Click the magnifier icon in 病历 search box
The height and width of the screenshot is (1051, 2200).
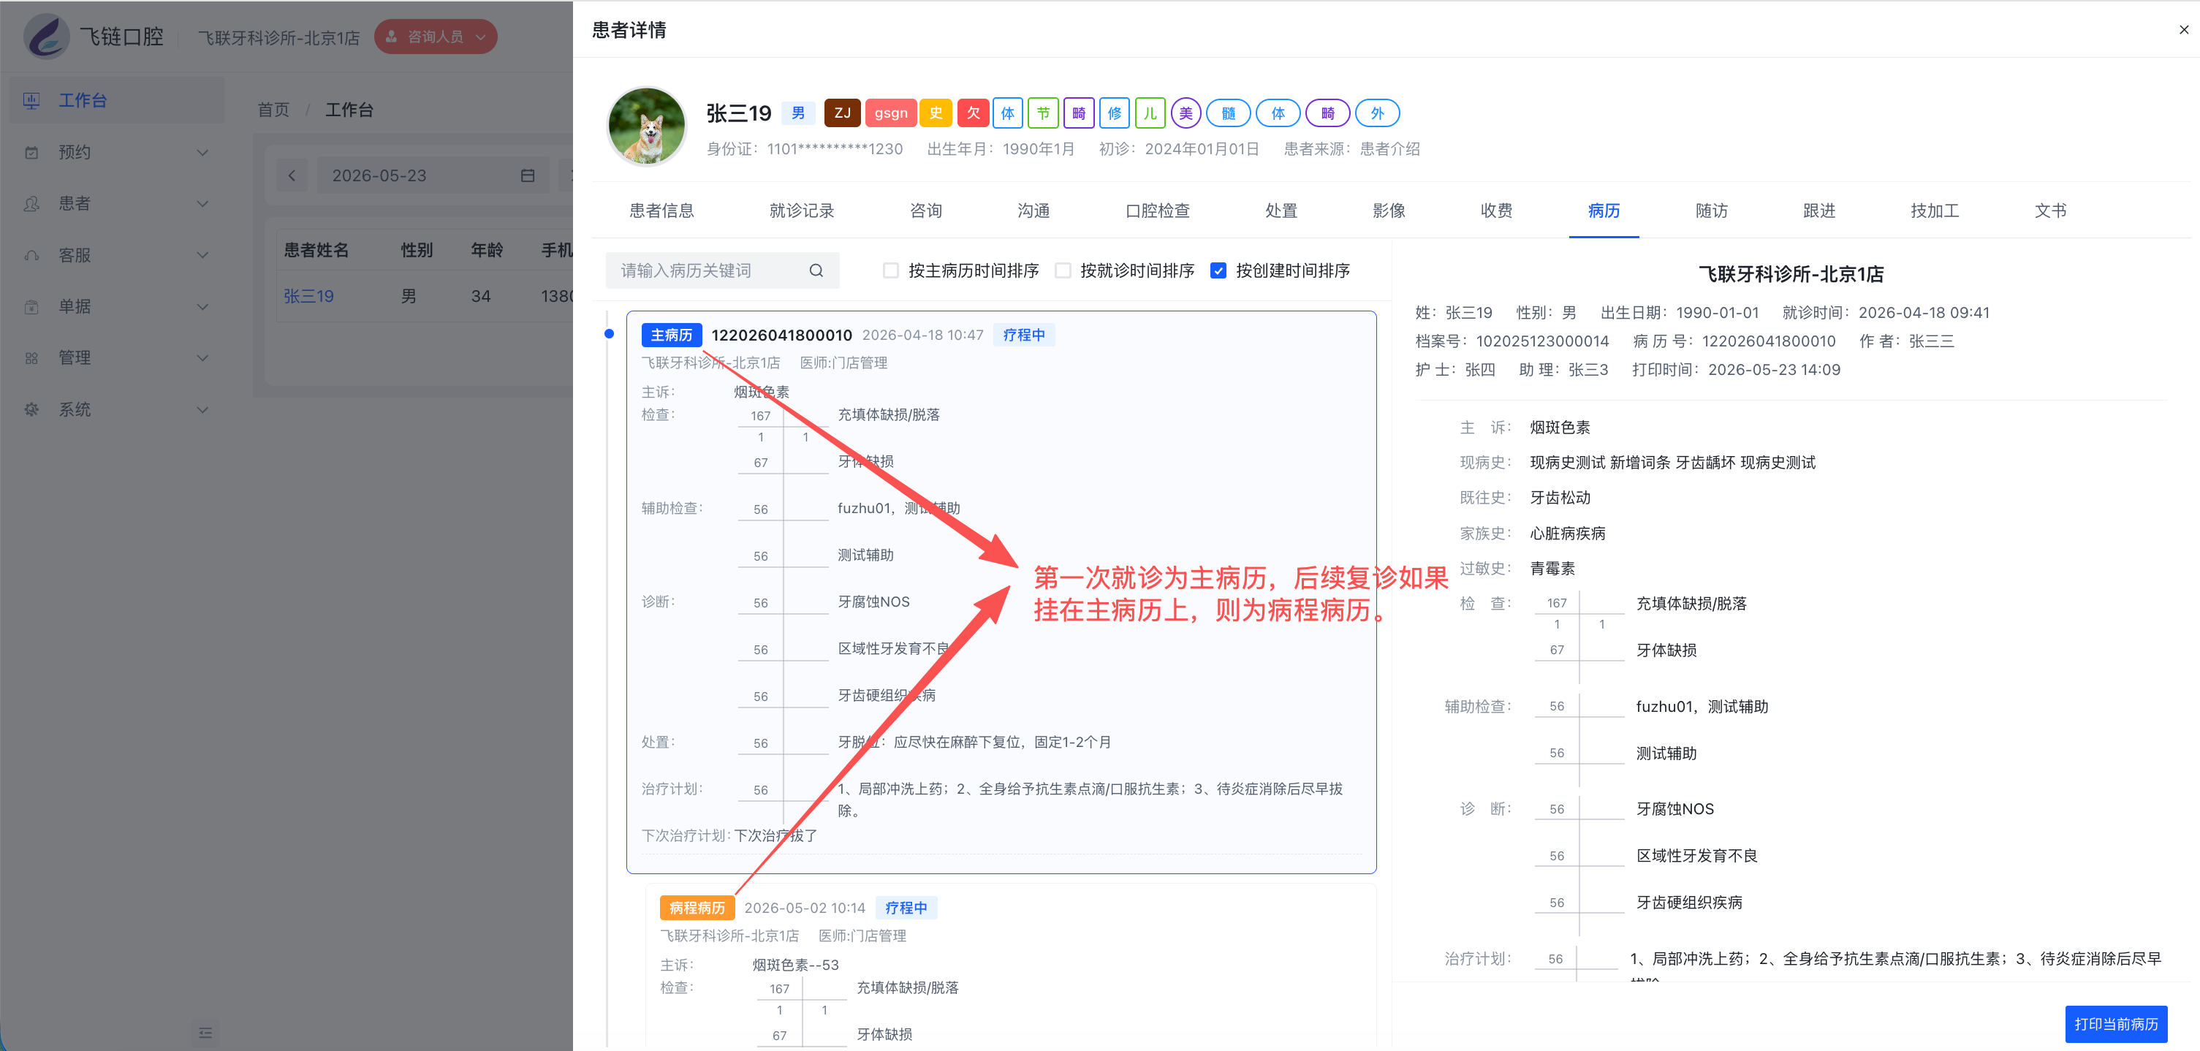coord(816,270)
